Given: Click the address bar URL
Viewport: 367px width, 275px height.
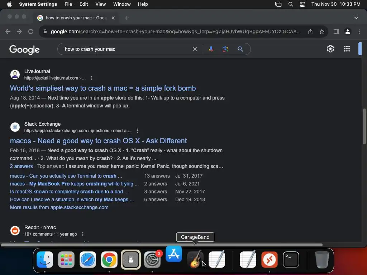Looking at the screenshot, I should tap(176, 32).
